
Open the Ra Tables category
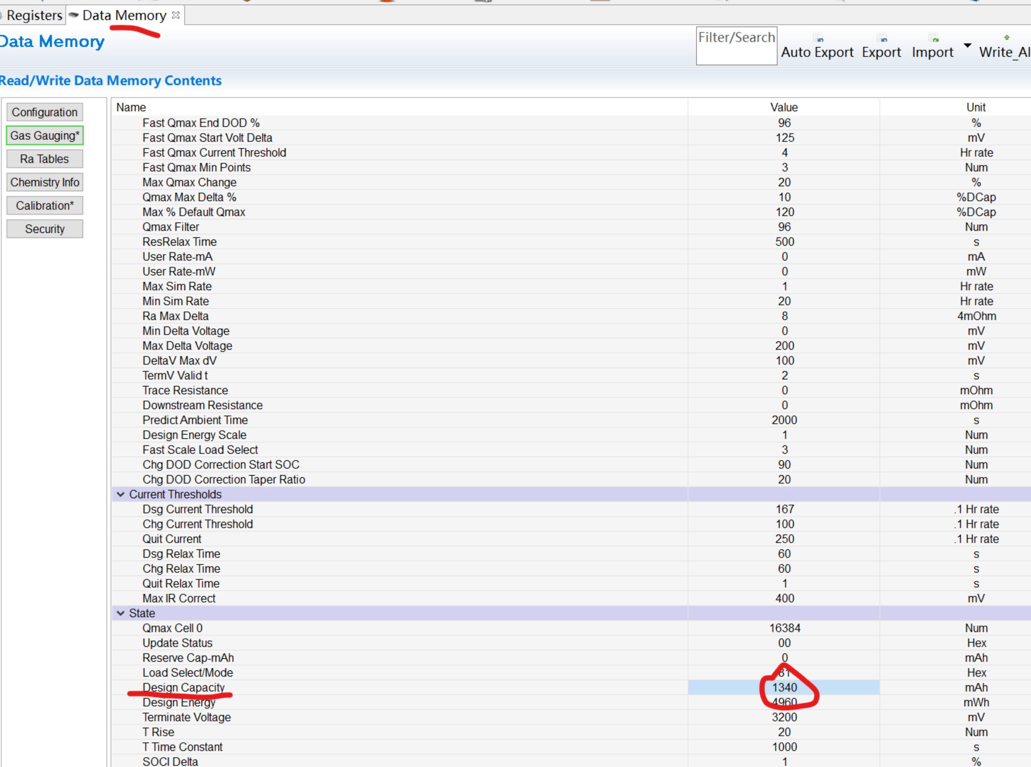[x=44, y=159]
